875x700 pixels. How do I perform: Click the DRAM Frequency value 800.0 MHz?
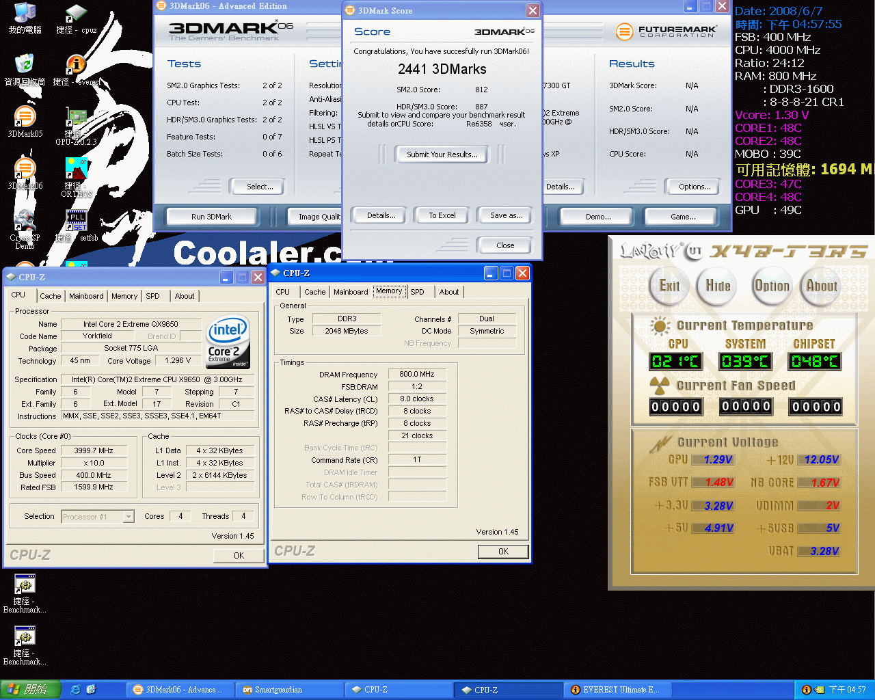click(x=417, y=374)
